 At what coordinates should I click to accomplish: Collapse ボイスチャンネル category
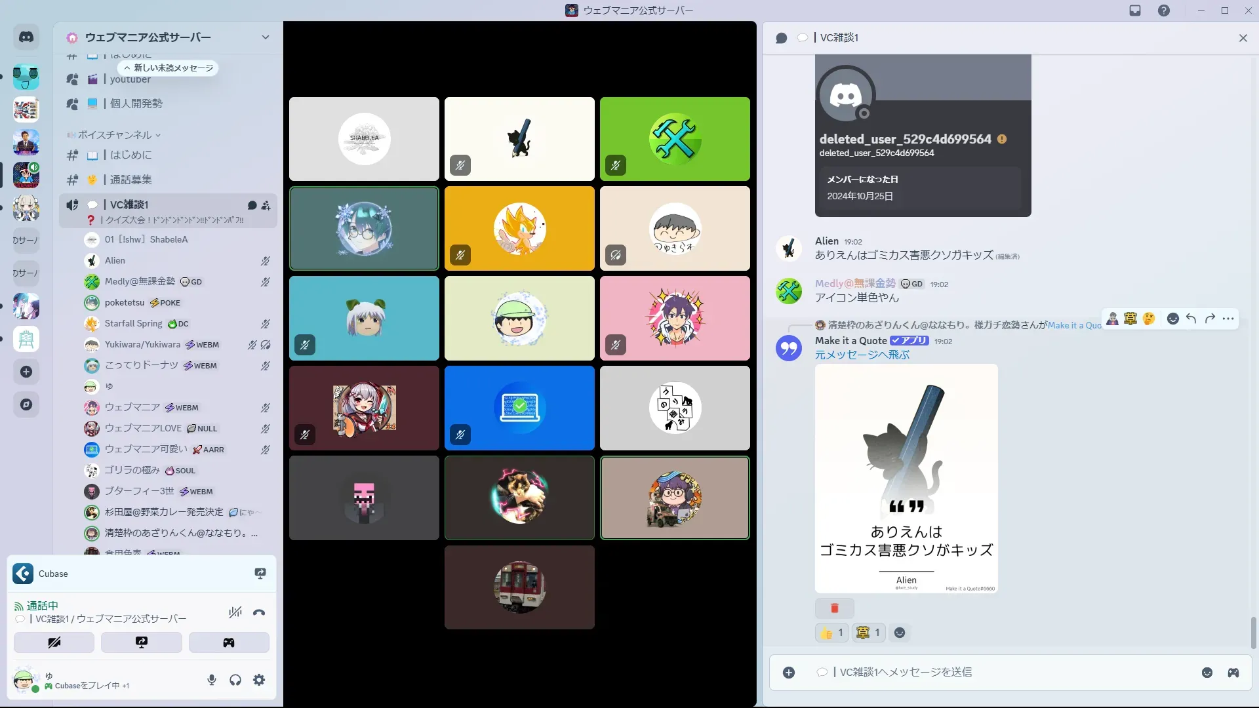click(x=115, y=135)
